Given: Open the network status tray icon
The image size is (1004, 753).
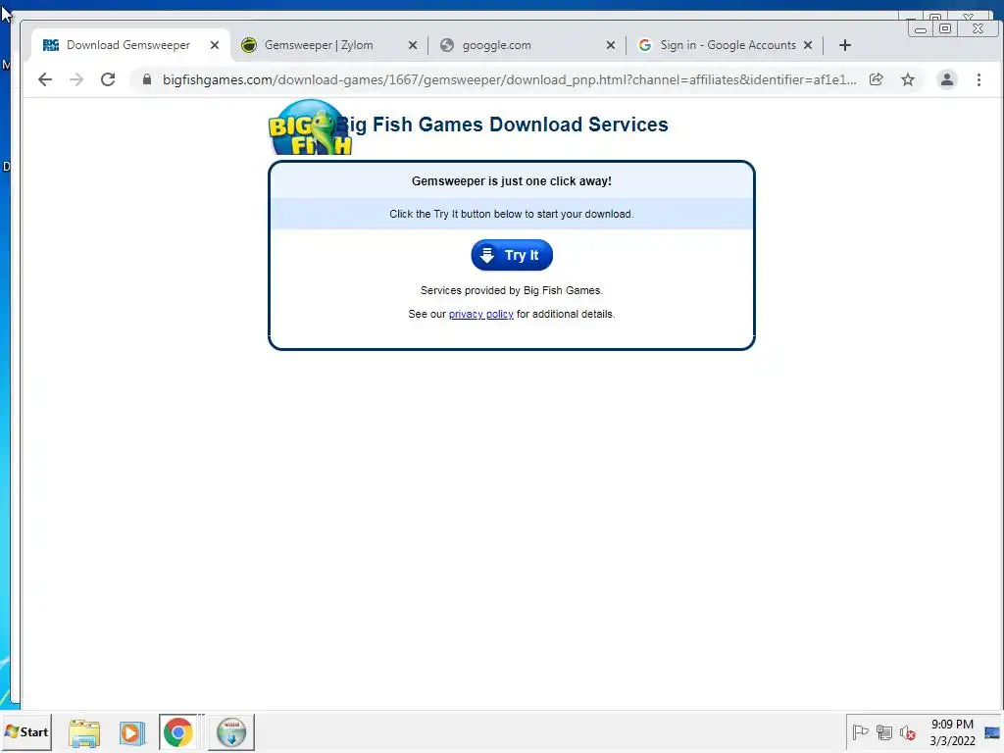Looking at the screenshot, I should pyautogui.click(x=884, y=731).
